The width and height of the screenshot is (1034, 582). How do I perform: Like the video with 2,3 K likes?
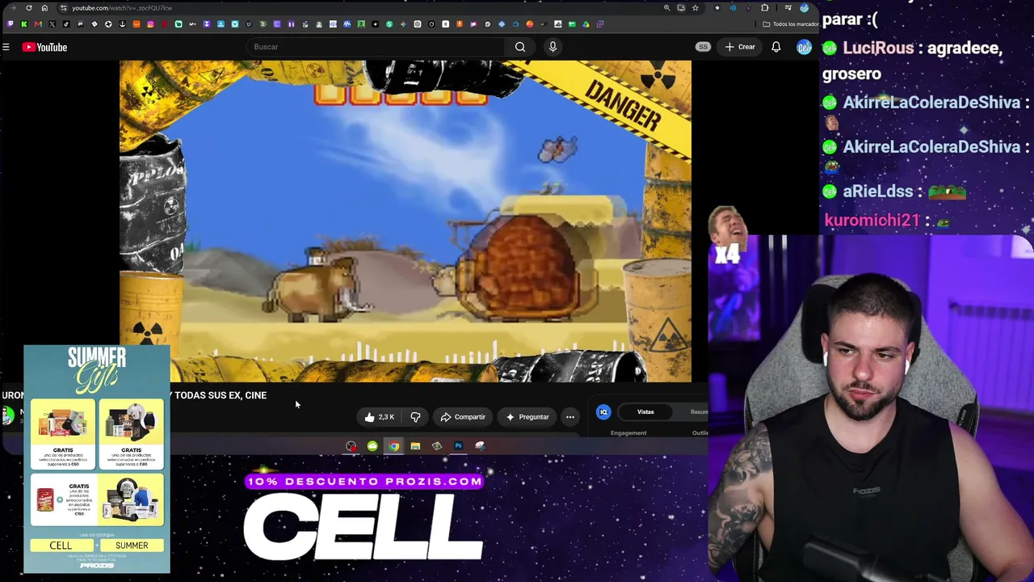pos(379,417)
